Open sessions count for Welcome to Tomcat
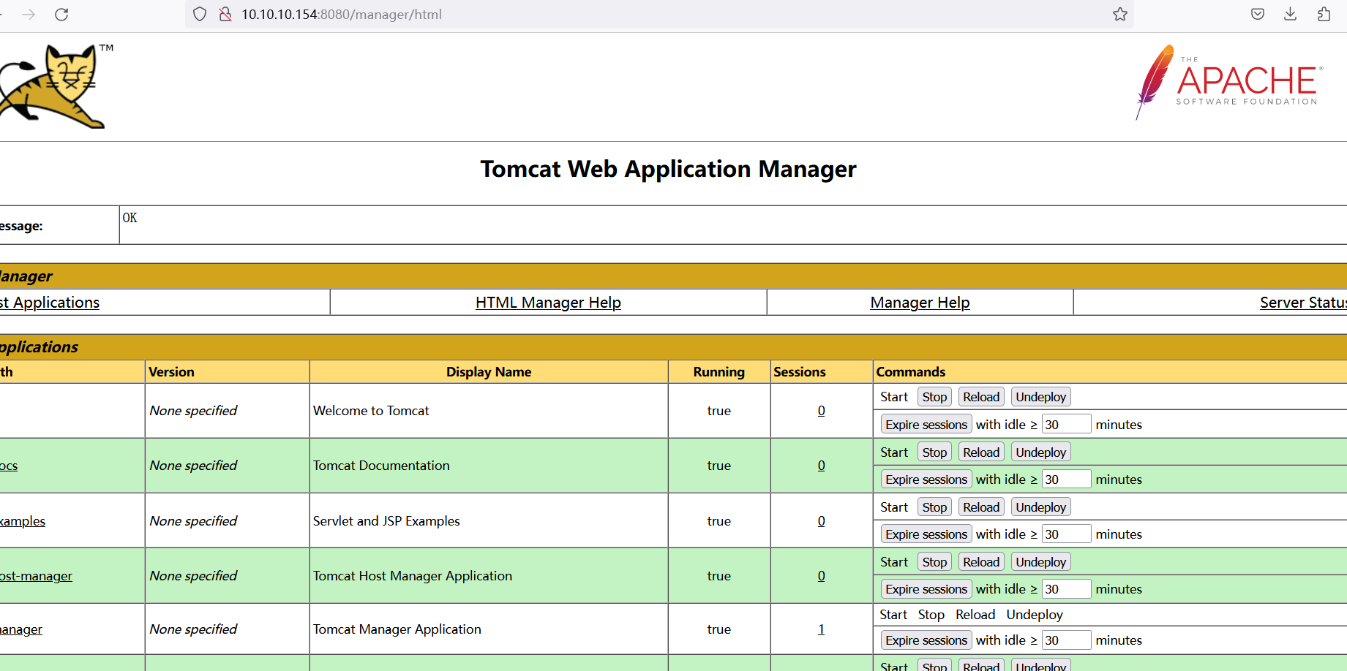Image resolution: width=1347 pixels, height=671 pixels. pos(821,411)
